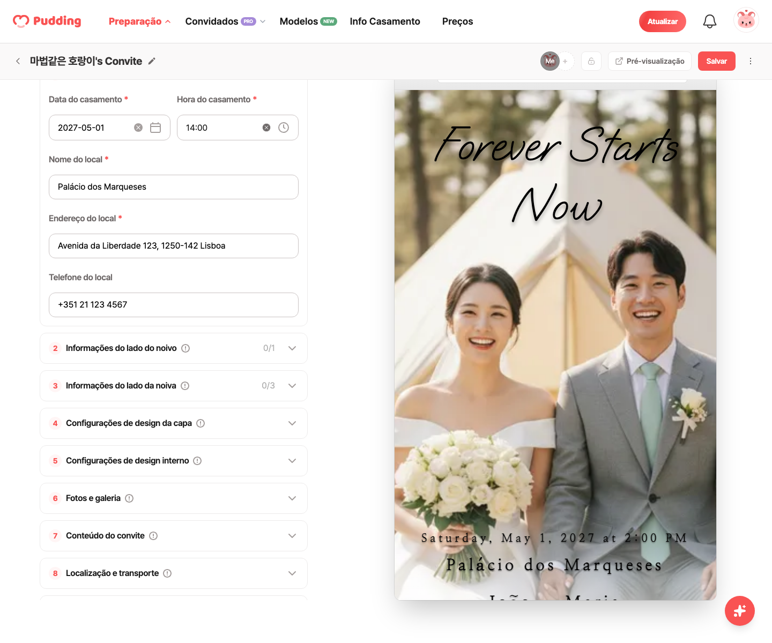Clear the wedding date field

[x=138, y=128]
